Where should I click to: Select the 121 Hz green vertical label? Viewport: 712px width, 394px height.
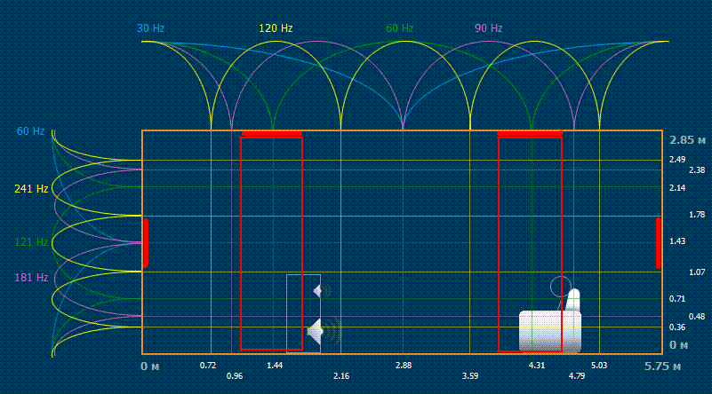(29, 242)
